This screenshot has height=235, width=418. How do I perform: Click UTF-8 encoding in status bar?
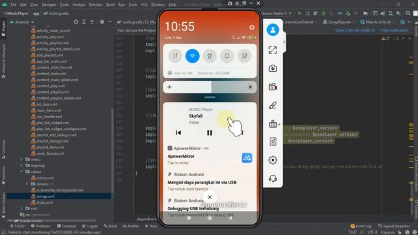point(372,232)
